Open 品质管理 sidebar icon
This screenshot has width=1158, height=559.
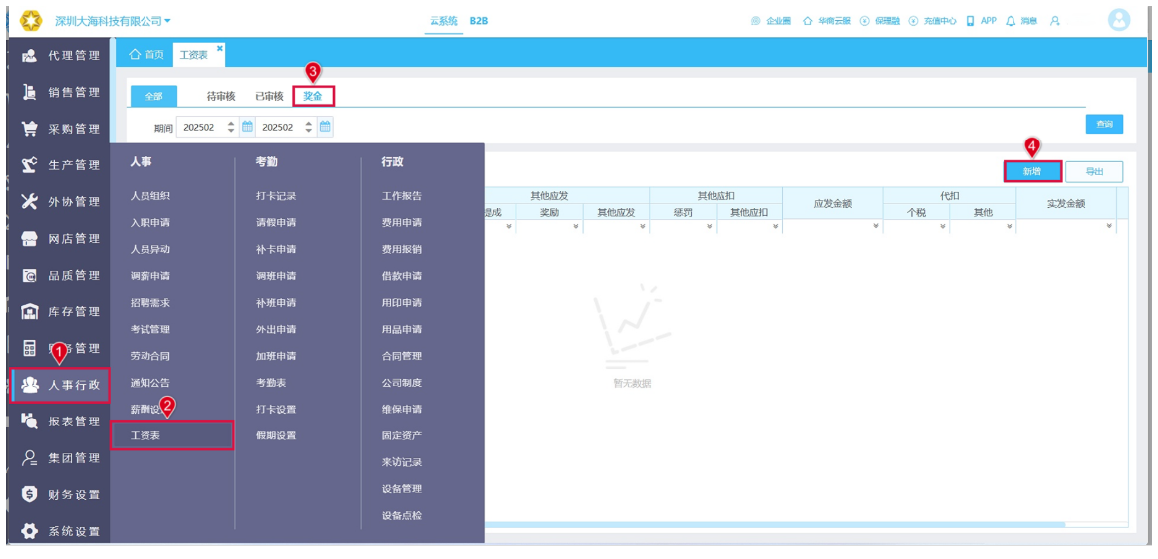(x=29, y=275)
